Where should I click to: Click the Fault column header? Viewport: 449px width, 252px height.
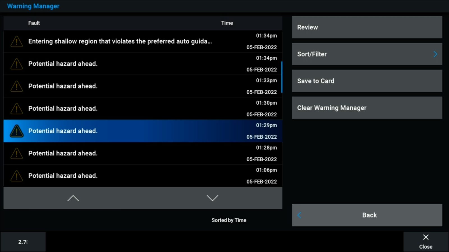click(x=34, y=23)
